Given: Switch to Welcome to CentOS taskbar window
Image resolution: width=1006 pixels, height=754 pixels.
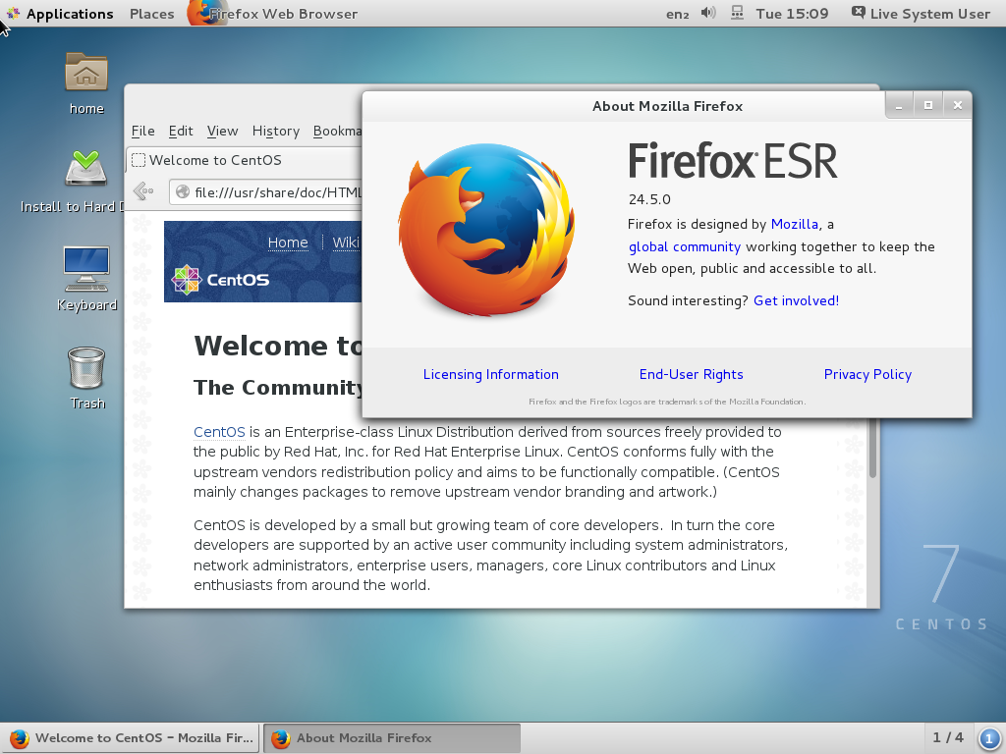Looking at the screenshot, I should click(131, 738).
